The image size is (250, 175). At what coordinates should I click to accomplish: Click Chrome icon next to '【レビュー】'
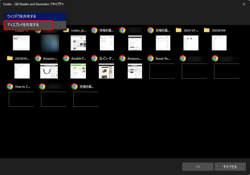tap(94, 58)
